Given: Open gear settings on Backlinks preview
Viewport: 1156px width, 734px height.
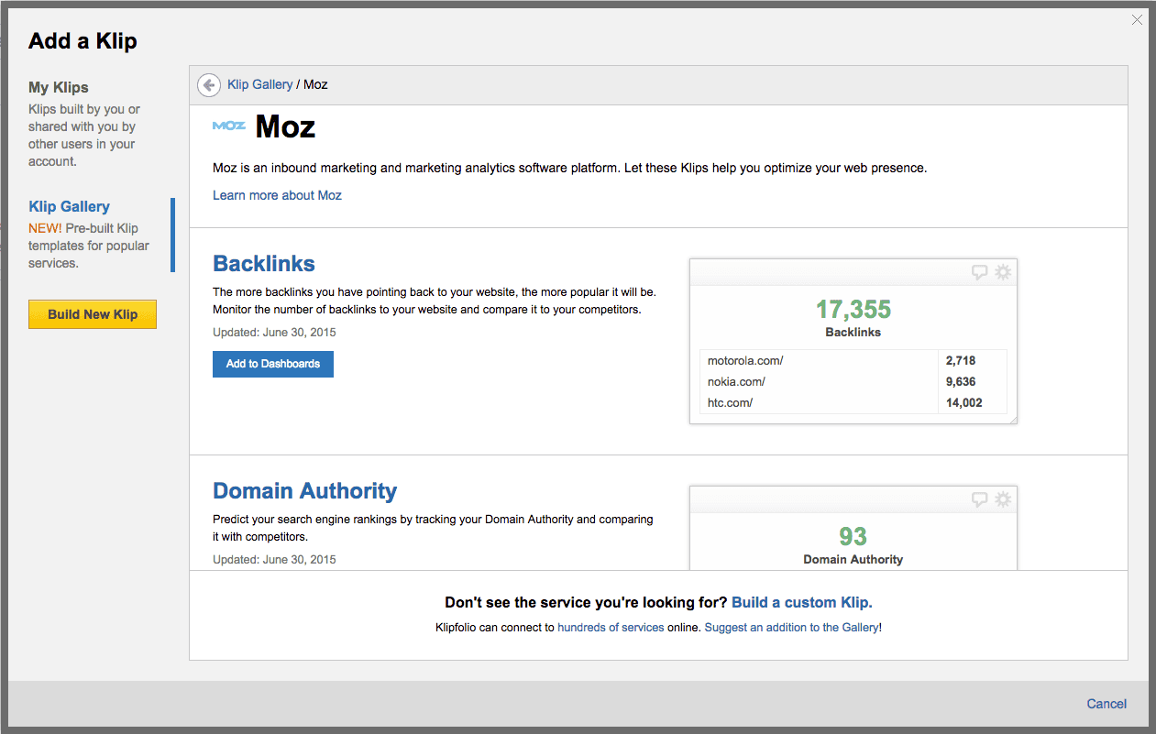Looking at the screenshot, I should 1003,272.
